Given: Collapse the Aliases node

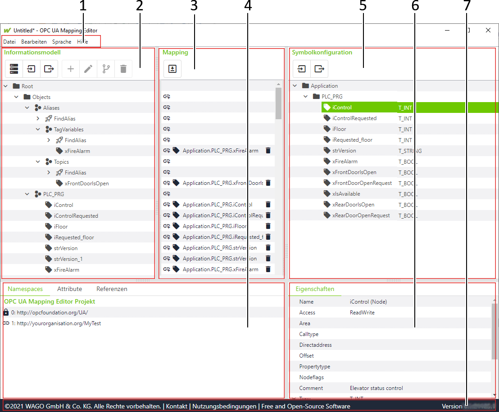Looking at the screenshot, I should (x=27, y=108).
